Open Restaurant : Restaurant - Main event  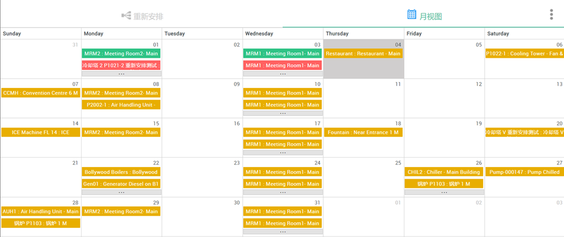click(x=363, y=54)
